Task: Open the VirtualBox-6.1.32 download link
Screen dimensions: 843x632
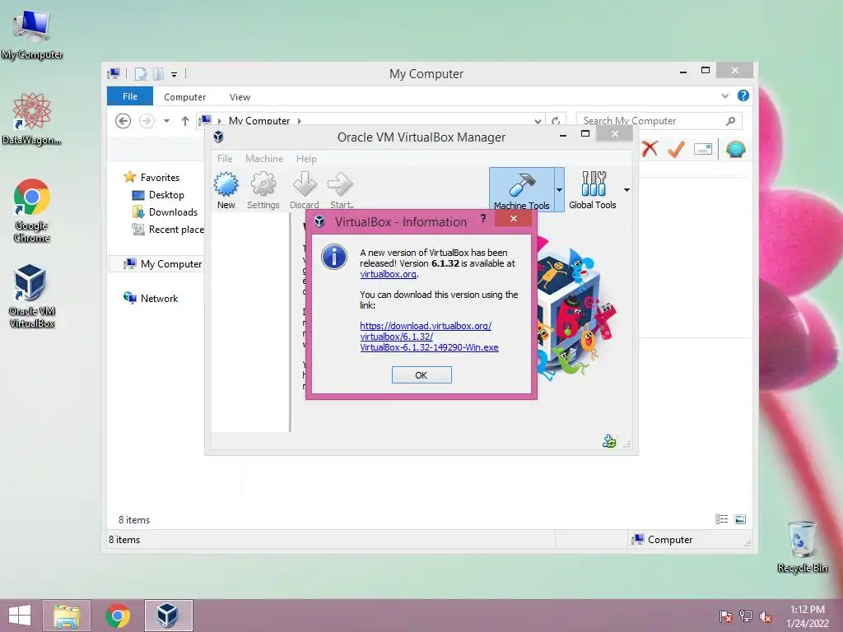Action: [429, 337]
